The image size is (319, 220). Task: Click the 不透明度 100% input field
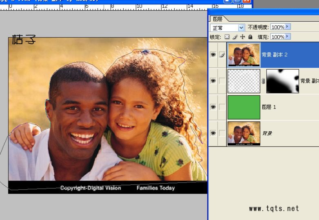[278, 27]
